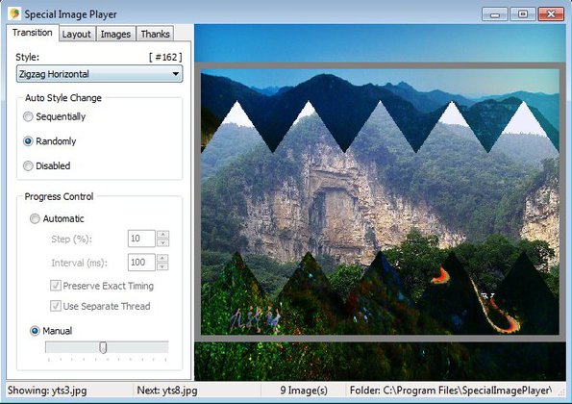The height and width of the screenshot is (404, 572).
Task: Click the Interval (ms) input field
Action: pyautogui.click(x=141, y=262)
